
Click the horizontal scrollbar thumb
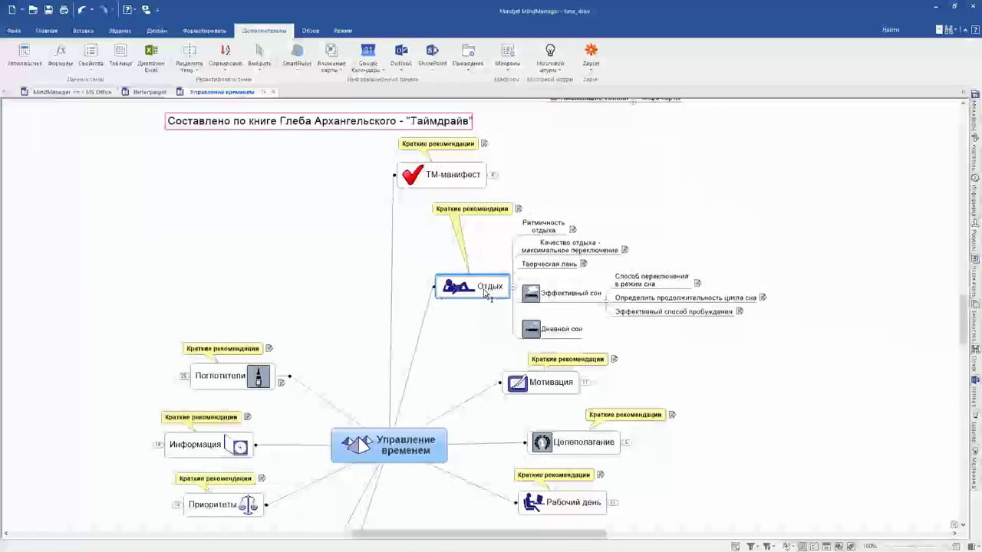tap(477, 534)
